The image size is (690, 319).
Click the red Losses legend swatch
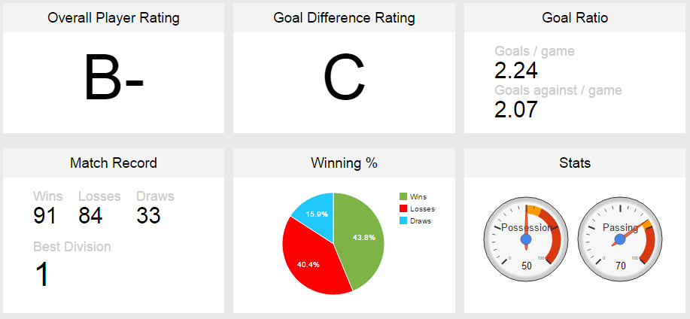403,208
